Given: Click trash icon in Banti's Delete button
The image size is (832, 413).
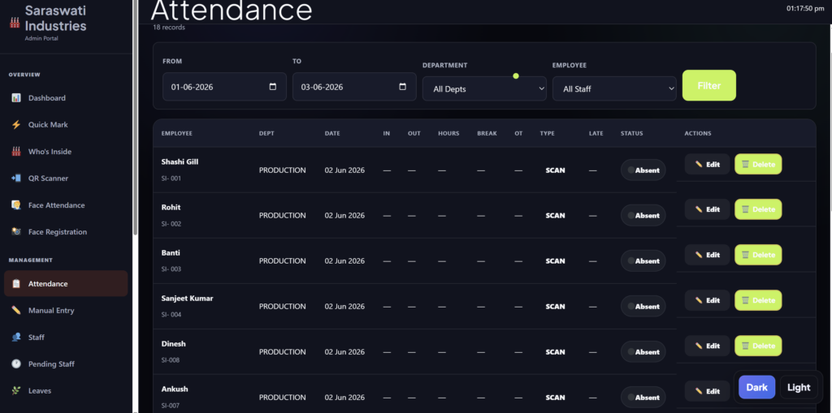Looking at the screenshot, I should 745,255.
